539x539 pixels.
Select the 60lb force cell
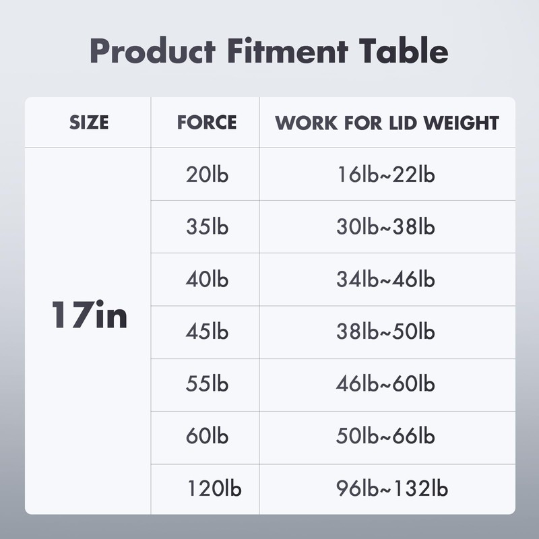(x=207, y=437)
